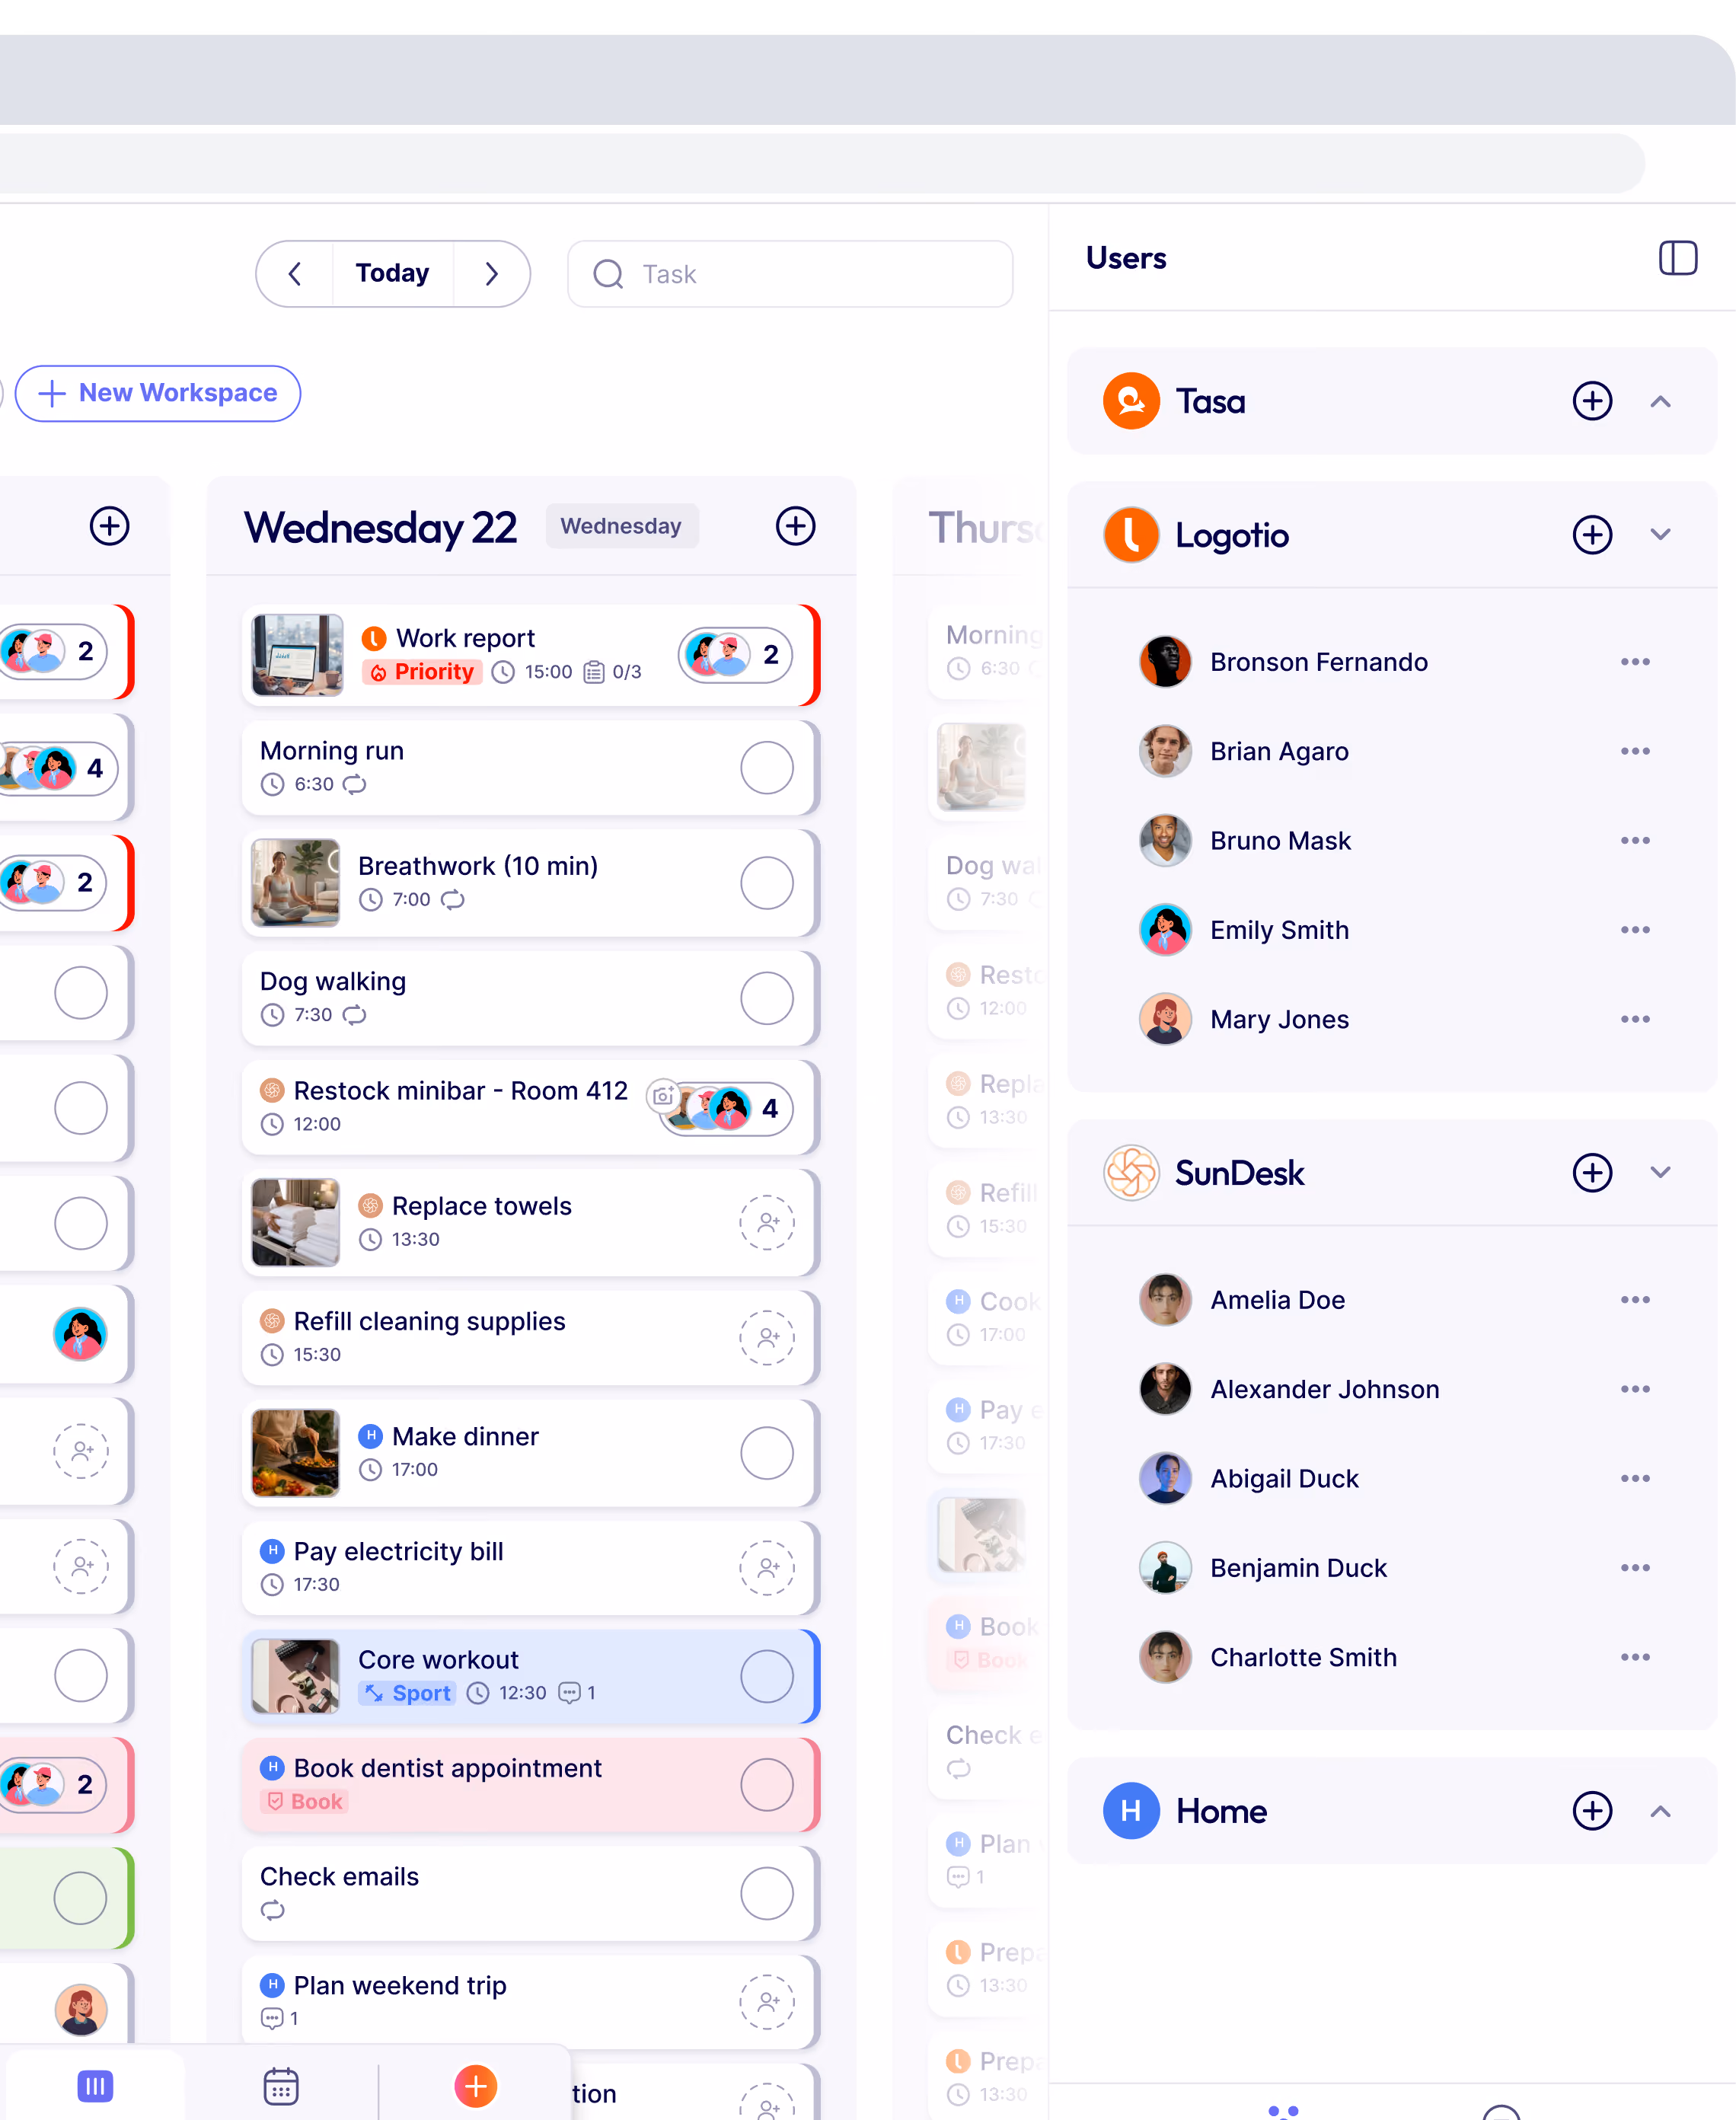This screenshot has height=2120, width=1736.
Task: Create a New Workspace
Action: pyautogui.click(x=158, y=393)
